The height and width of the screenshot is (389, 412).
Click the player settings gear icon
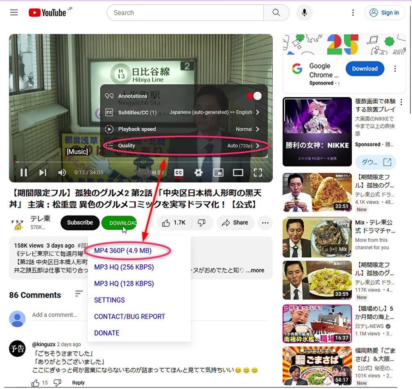[x=198, y=173]
